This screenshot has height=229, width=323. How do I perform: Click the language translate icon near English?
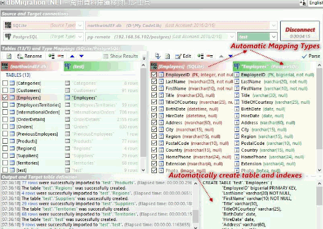coord(303,2)
